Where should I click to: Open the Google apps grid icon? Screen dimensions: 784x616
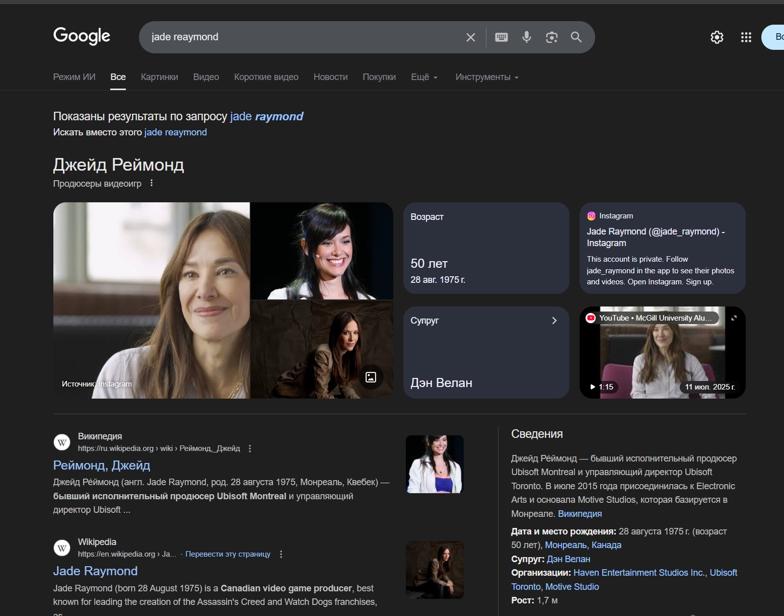(x=746, y=37)
